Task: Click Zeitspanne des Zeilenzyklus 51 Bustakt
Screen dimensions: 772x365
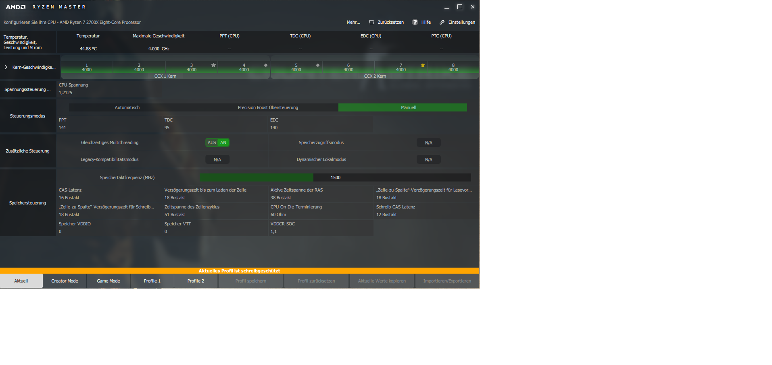Action: coord(175,214)
